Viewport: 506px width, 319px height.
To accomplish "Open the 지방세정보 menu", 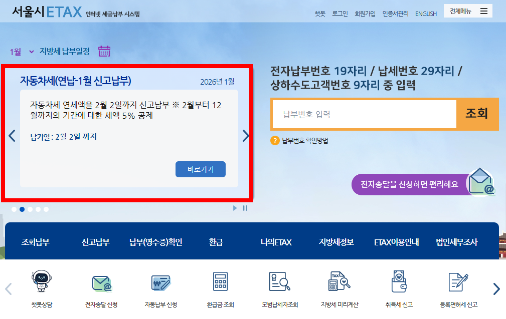I will tap(336, 242).
